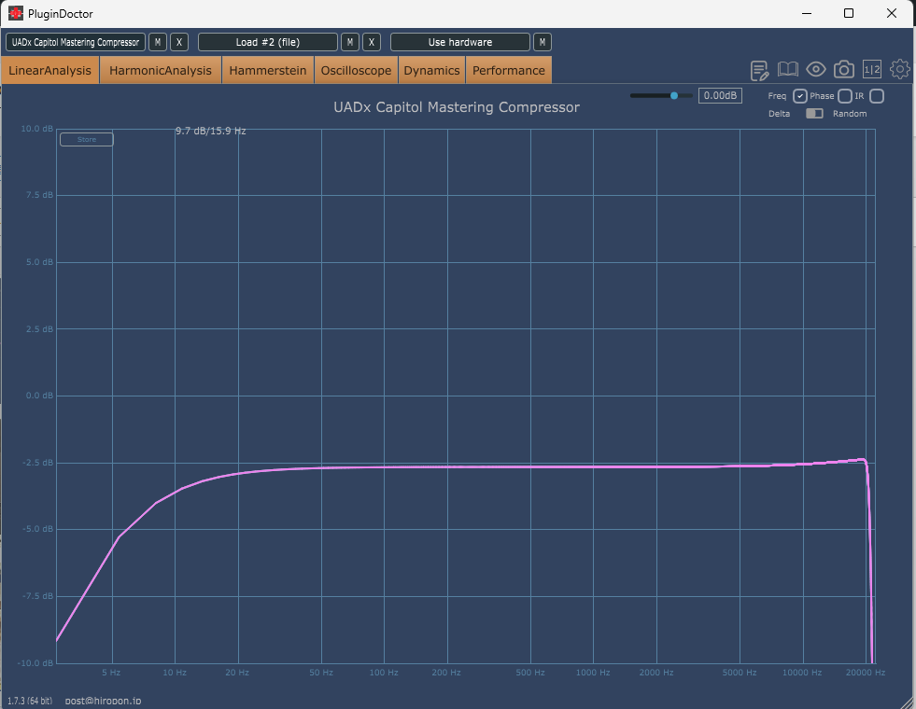Toggle M button next to Use hardware

click(543, 42)
